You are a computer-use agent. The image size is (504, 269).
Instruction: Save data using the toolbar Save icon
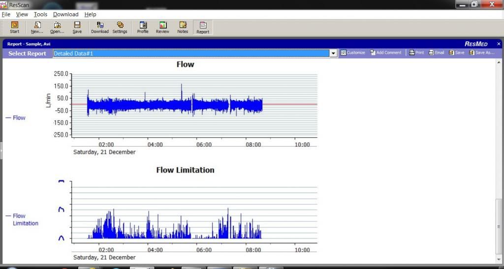click(77, 28)
